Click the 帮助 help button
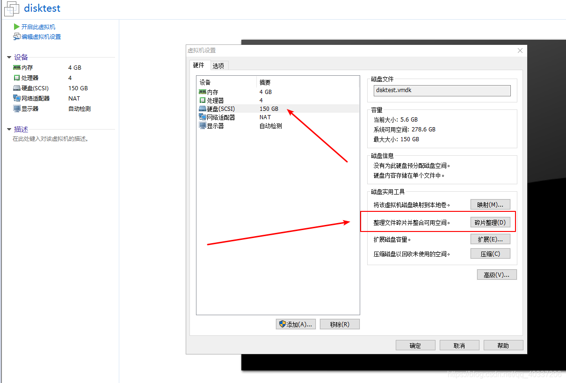Screen dimensions: 566x383 point(503,346)
